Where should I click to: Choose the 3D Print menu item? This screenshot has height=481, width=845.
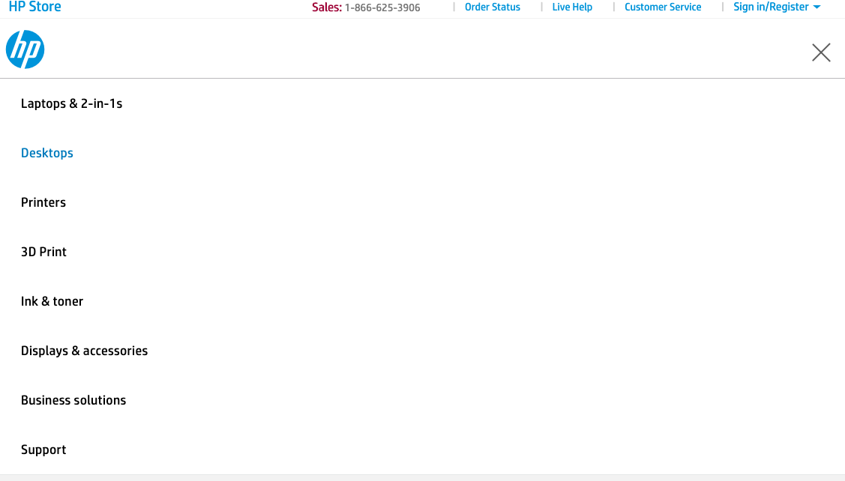[x=43, y=252]
